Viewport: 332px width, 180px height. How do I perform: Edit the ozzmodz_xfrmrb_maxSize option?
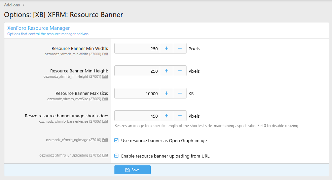105,99
